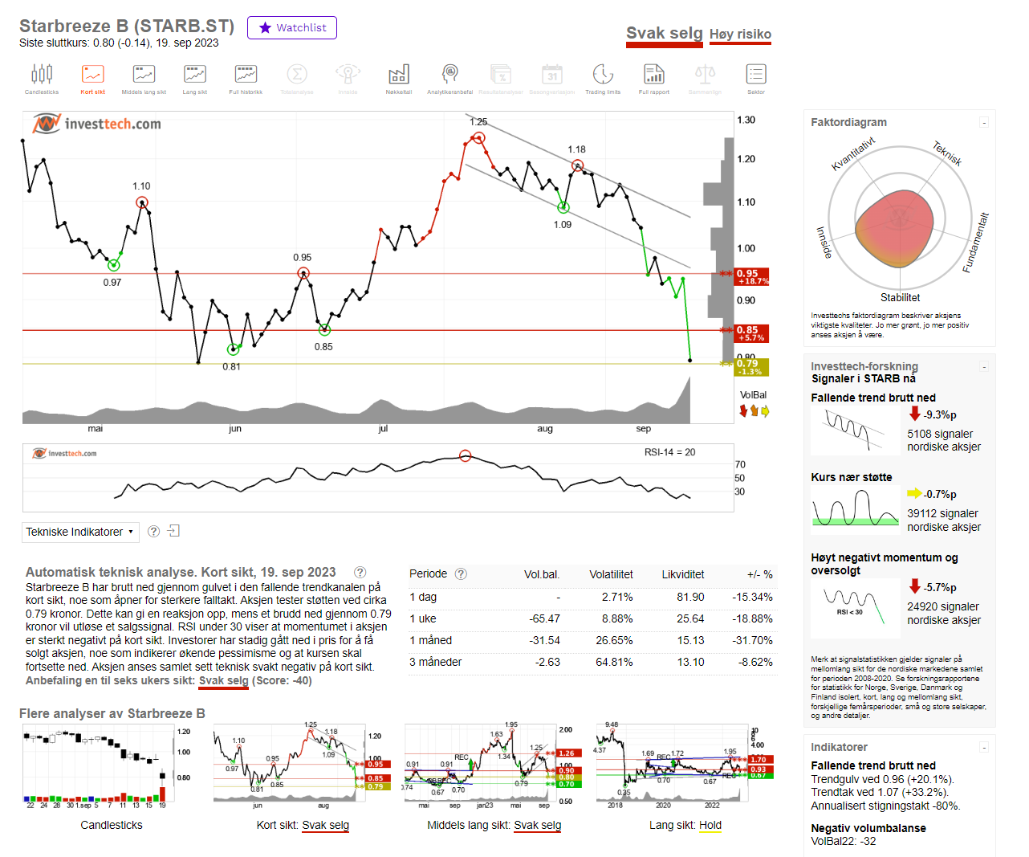Click 3 måneder likviditet 13.10
This screenshot has width=1029, height=857.
(690, 662)
